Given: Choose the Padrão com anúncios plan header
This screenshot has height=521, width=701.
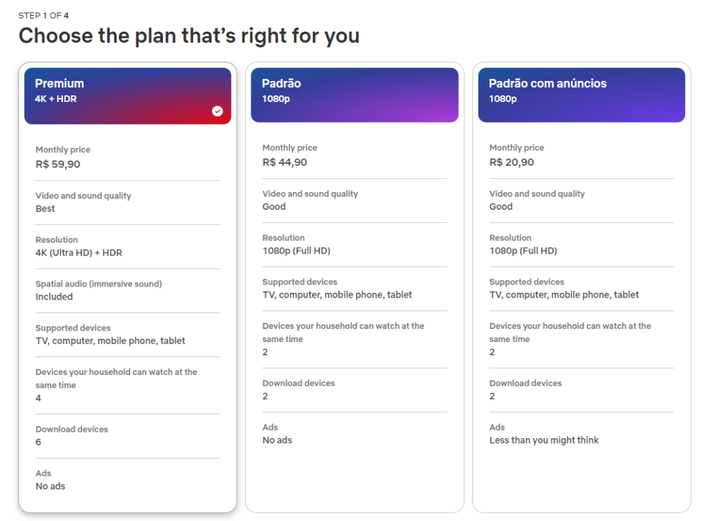Looking at the screenshot, I should 581,95.
